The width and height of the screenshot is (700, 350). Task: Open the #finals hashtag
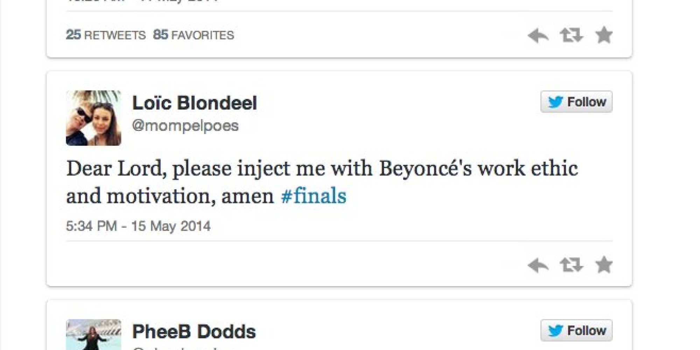pos(313,196)
